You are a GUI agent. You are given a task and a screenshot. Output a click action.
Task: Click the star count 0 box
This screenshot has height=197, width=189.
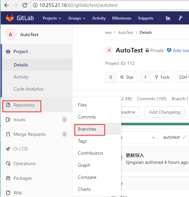pos(111,77)
